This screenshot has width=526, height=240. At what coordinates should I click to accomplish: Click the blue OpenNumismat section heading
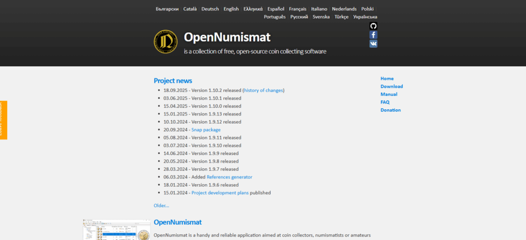point(177,222)
